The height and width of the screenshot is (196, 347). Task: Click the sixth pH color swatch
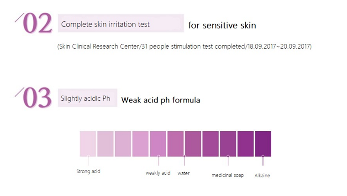point(175,144)
